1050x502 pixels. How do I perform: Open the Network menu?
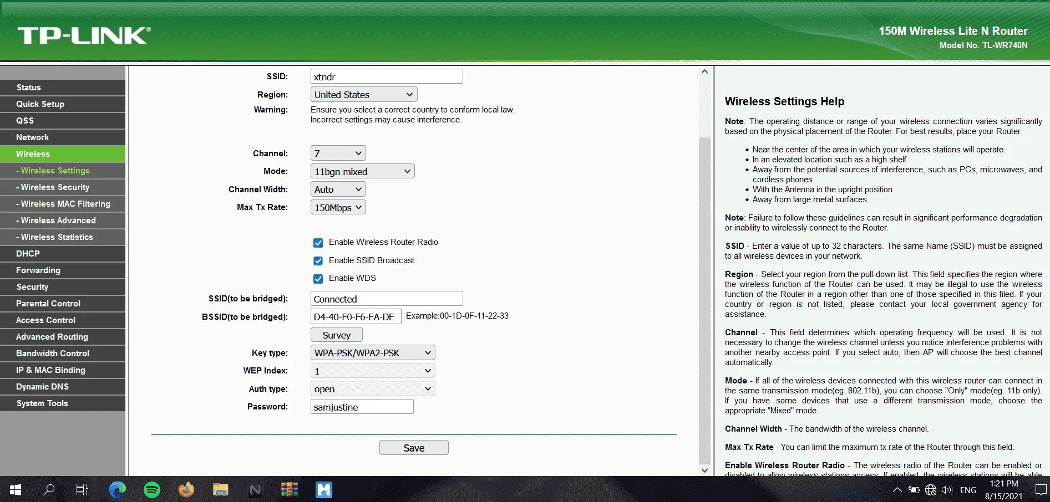coord(63,137)
